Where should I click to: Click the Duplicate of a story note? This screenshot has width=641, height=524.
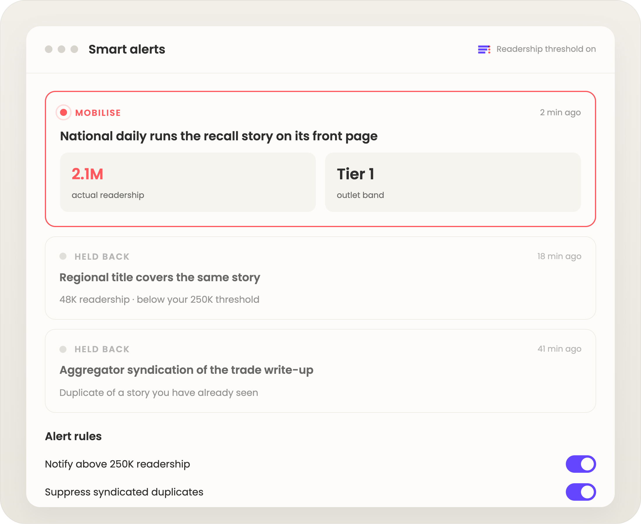pyautogui.click(x=159, y=392)
